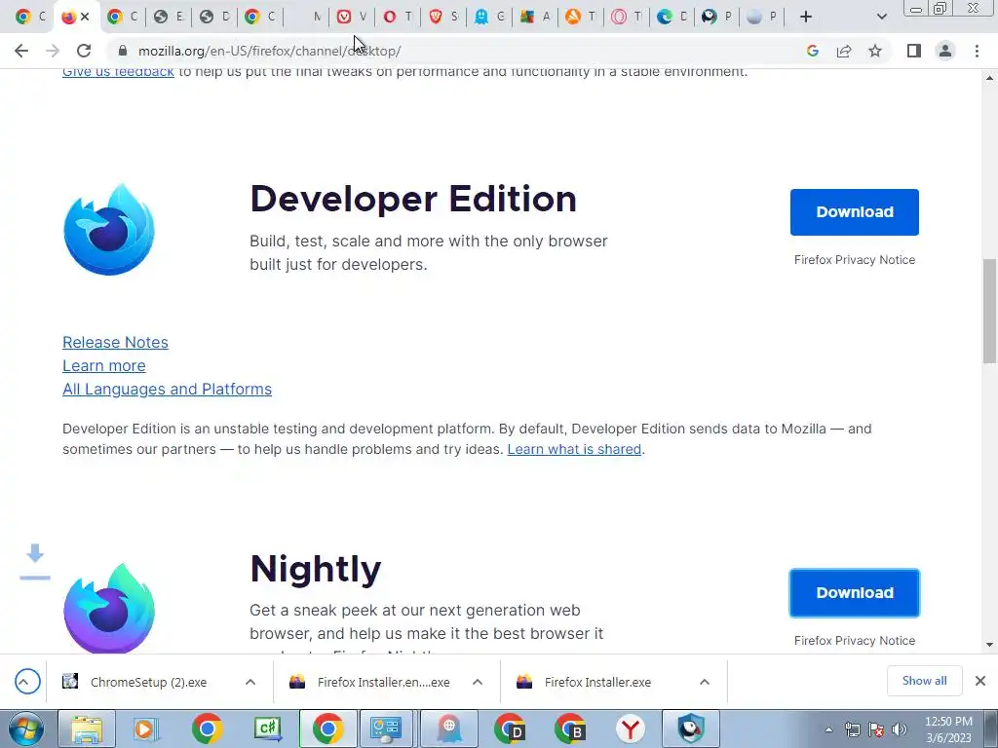Expand options for ChromeSetup (2).exe
The image size is (998, 748).
[x=250, y=682]
